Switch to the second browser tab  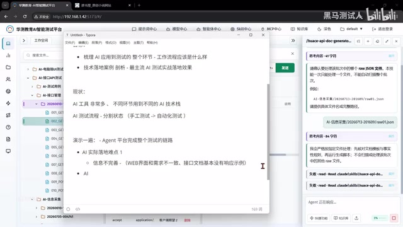pos(102,5)
